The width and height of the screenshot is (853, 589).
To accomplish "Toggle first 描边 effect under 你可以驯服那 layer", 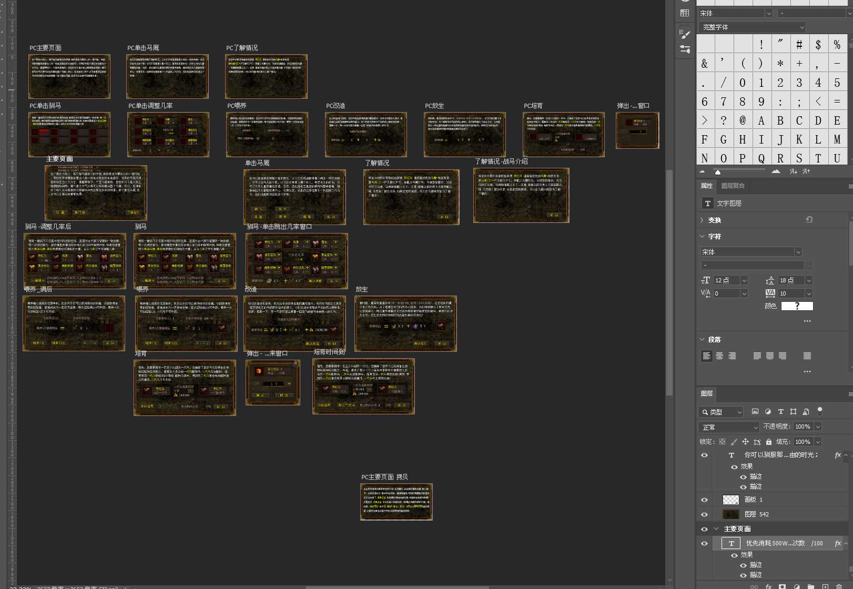I will pyautogui.click(x=743, y=476).
